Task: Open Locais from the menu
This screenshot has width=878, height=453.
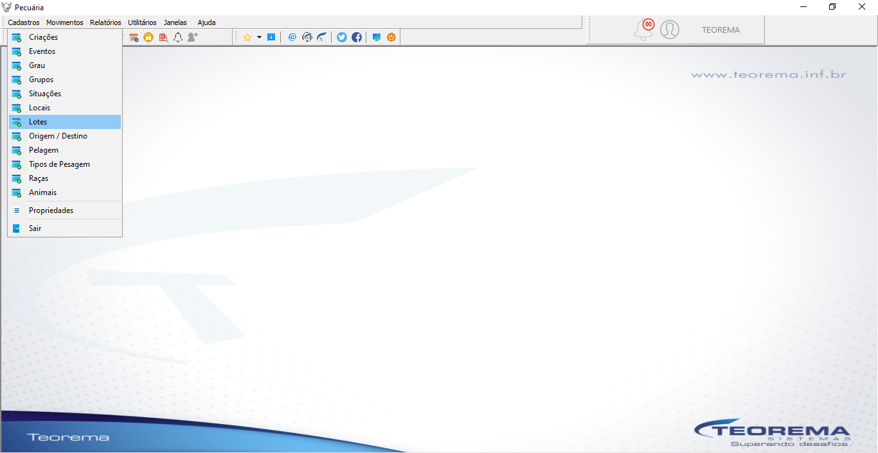Action: (65, 108)
